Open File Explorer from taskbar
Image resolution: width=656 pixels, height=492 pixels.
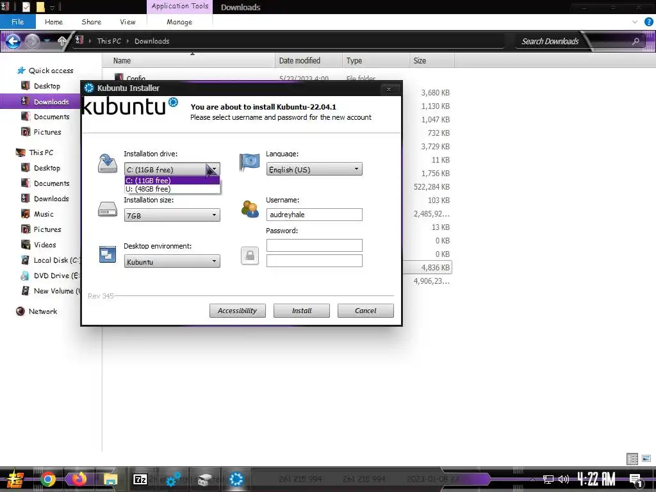click(110, 479)
